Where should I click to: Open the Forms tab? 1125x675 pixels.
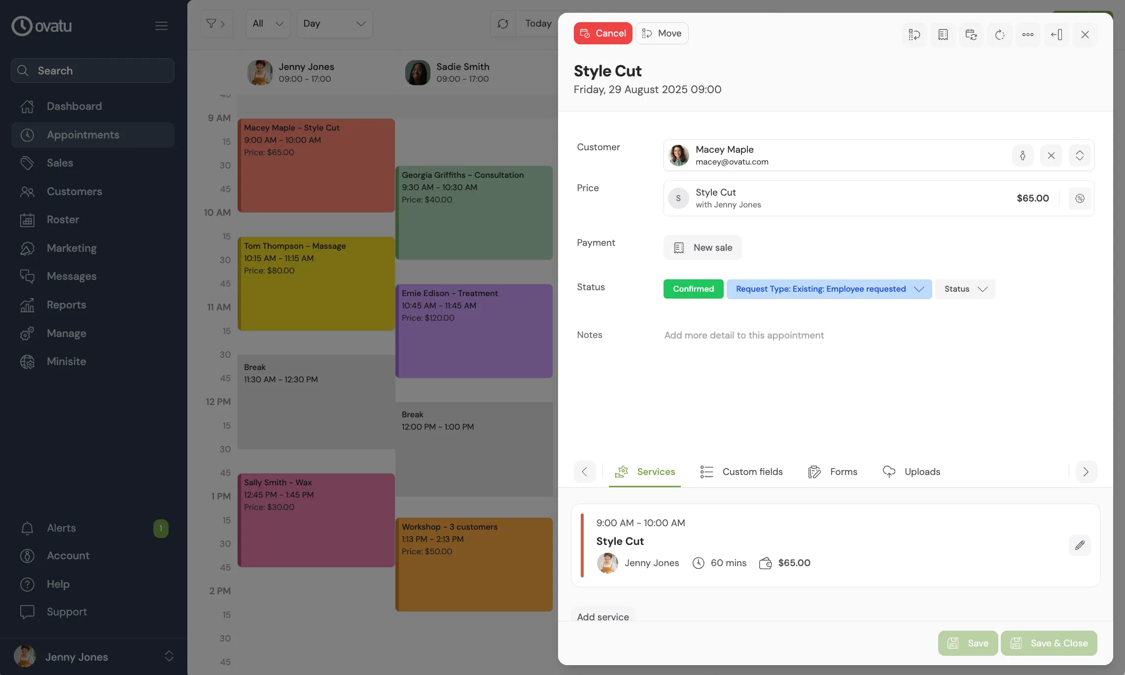pyautogui.click(x=833, y=472)
